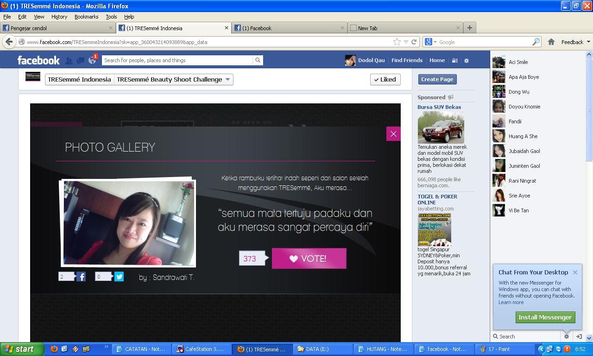Open chat sidebar options gear icon

coord(566,337)
